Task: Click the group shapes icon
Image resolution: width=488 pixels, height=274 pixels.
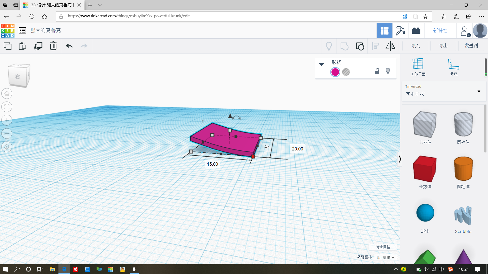Action: click(344, 46)
